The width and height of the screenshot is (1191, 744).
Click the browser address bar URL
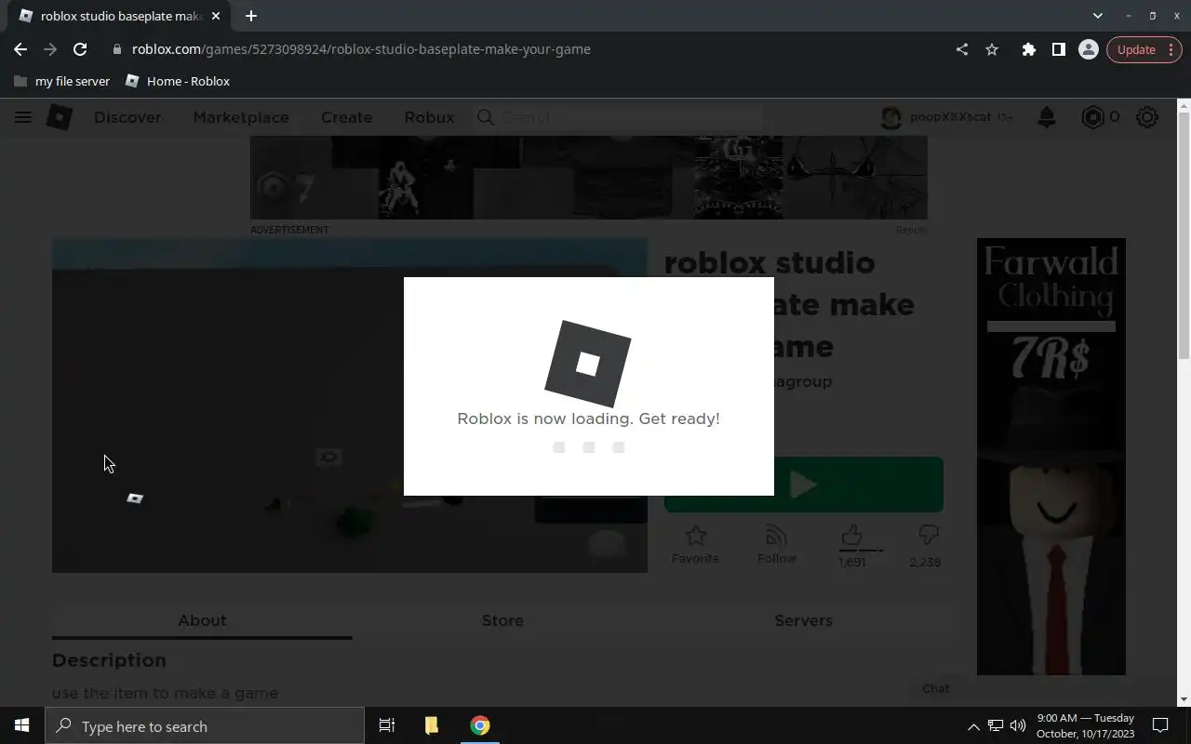point(361,49)
